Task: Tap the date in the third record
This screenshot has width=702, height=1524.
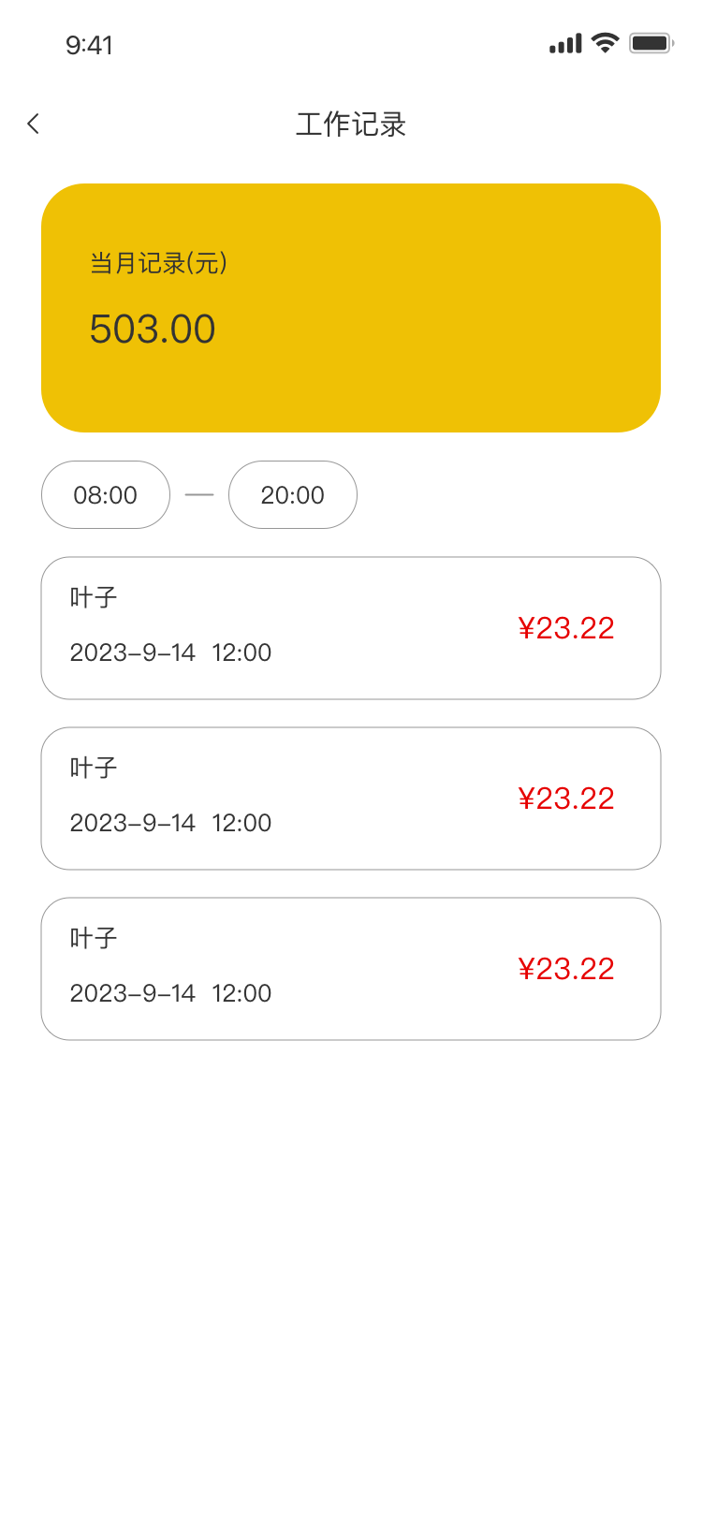Action: pyautogui.click(x=170, y=993)
